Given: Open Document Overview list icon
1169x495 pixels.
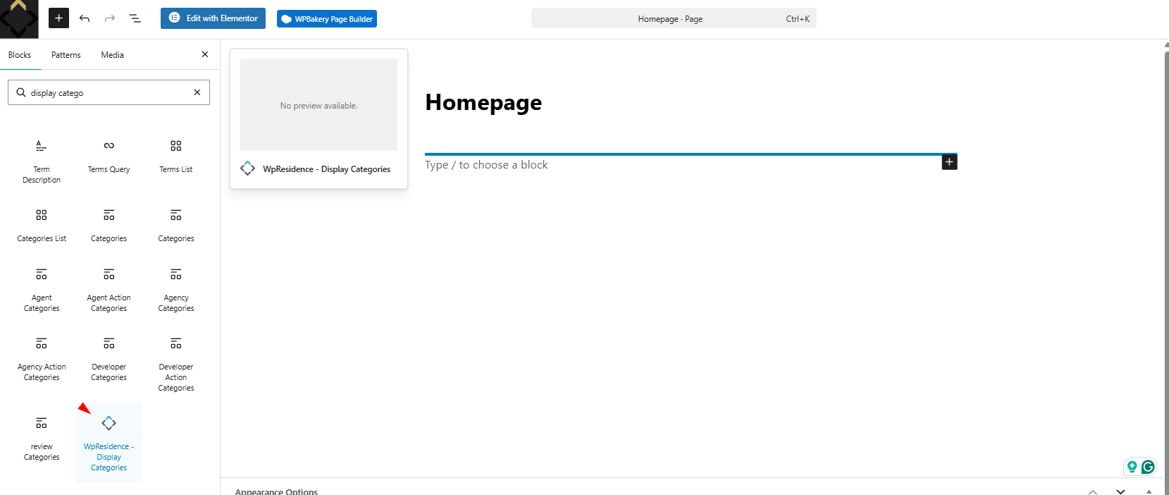Looking at the screenshot, I should [x=135, y=18].
